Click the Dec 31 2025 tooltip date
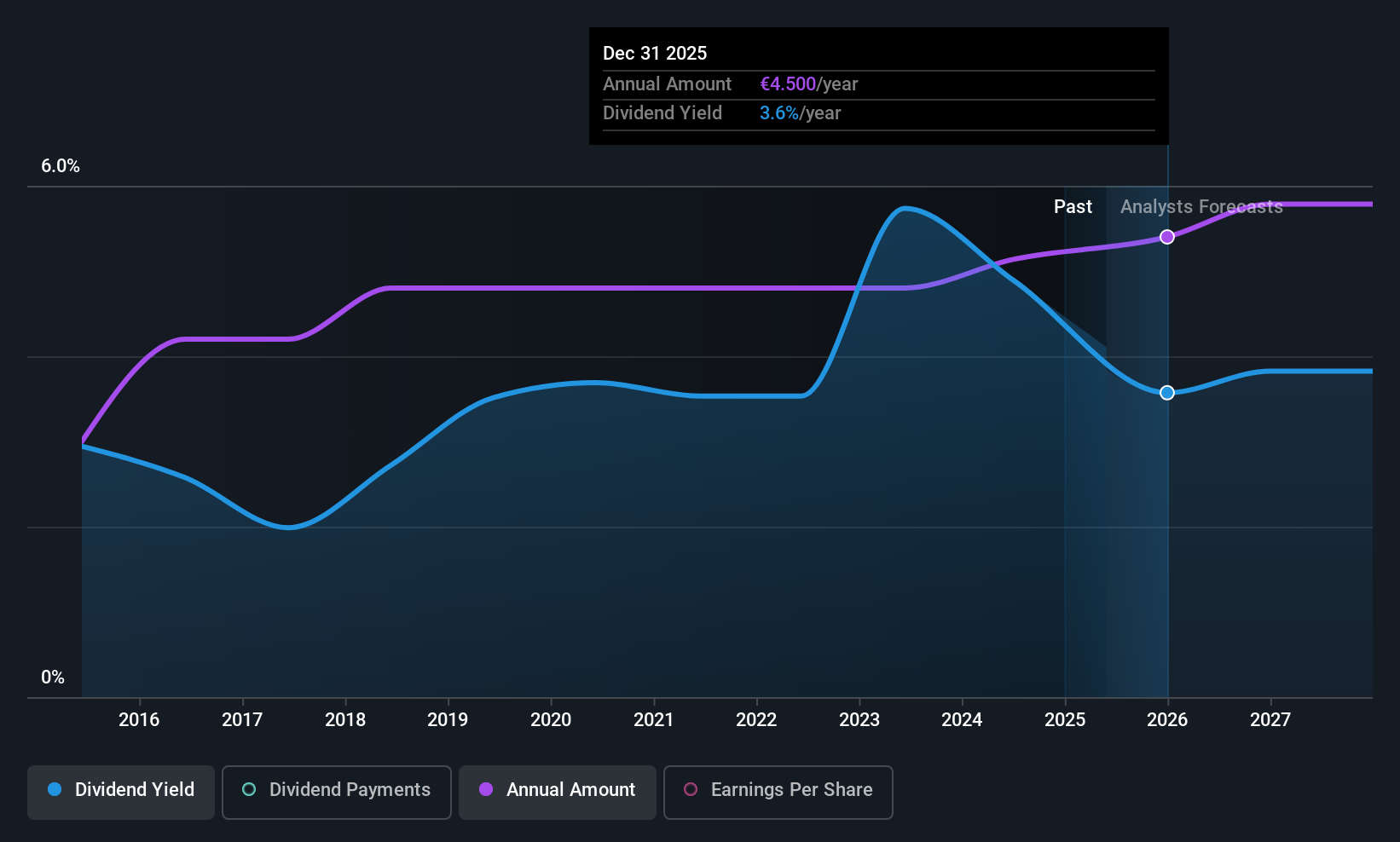 point(655,54)
